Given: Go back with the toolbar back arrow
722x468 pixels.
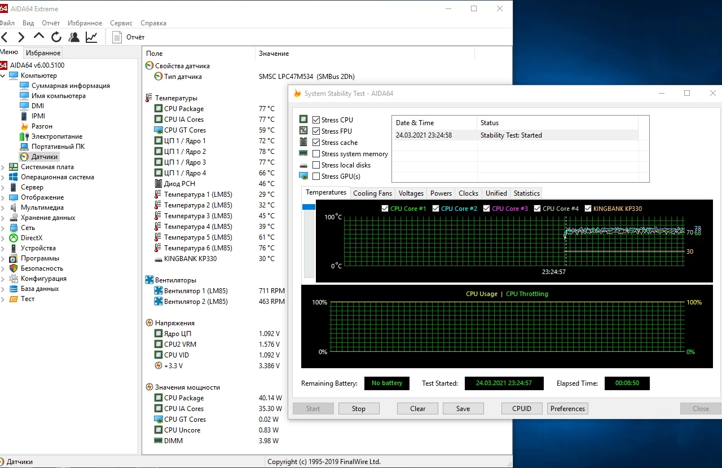Looking at the screenshot, I should [5, 37].
